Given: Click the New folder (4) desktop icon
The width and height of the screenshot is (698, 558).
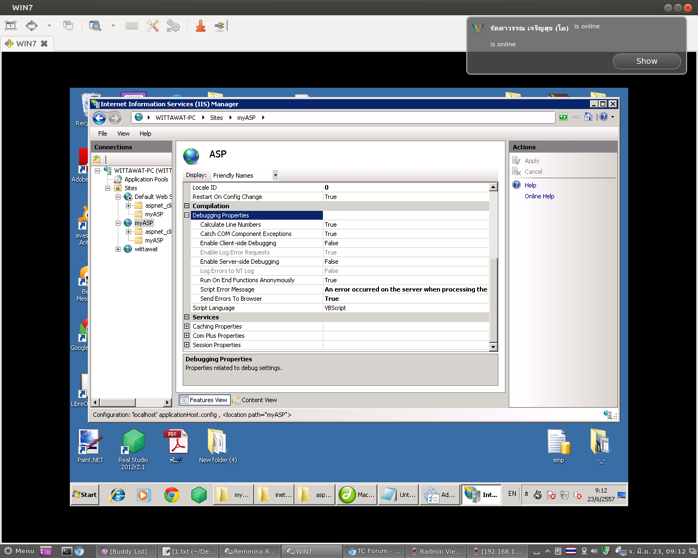Looking at the screenshot, I should tap(218, 447).
